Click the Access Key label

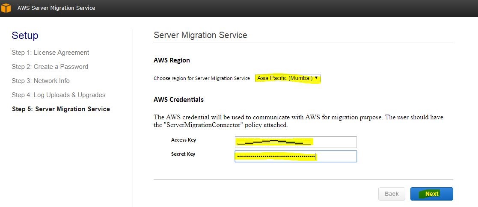coord(184,140)
